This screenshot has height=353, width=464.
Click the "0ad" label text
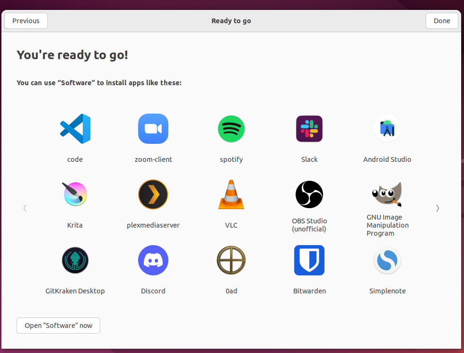231,291
